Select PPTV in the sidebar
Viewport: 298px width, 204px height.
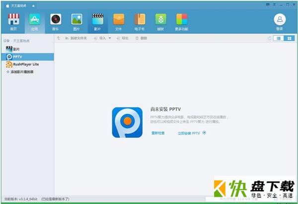[28, 57]
